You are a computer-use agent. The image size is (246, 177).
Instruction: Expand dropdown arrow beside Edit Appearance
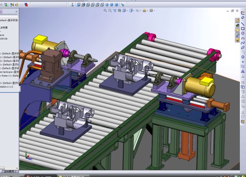click(147, 11)
